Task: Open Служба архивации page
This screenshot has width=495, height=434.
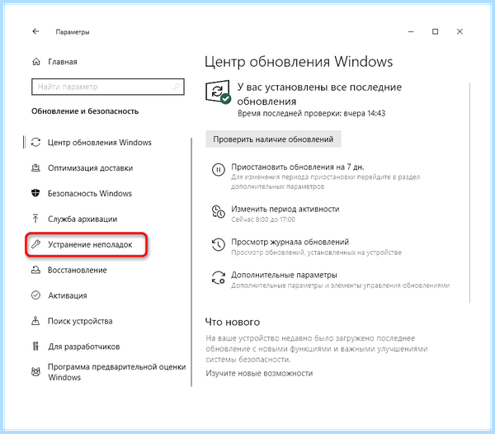Action: 82,219
